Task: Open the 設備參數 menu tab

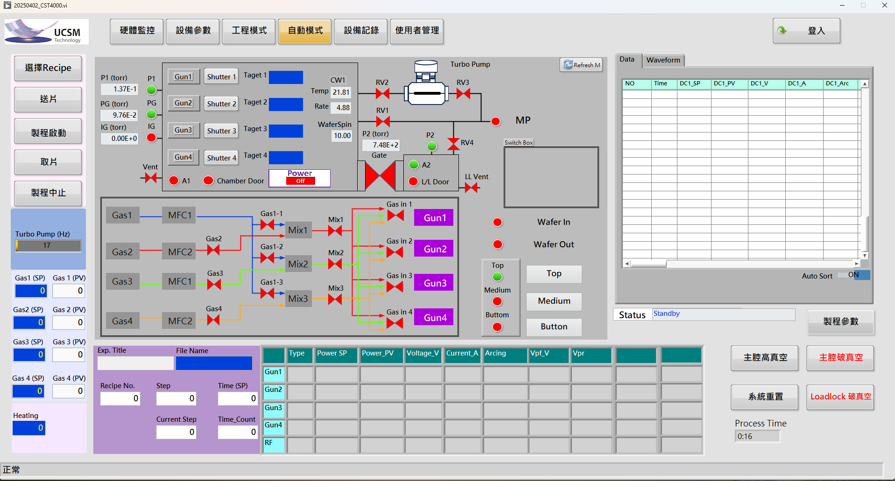Action: click(193, 31)
